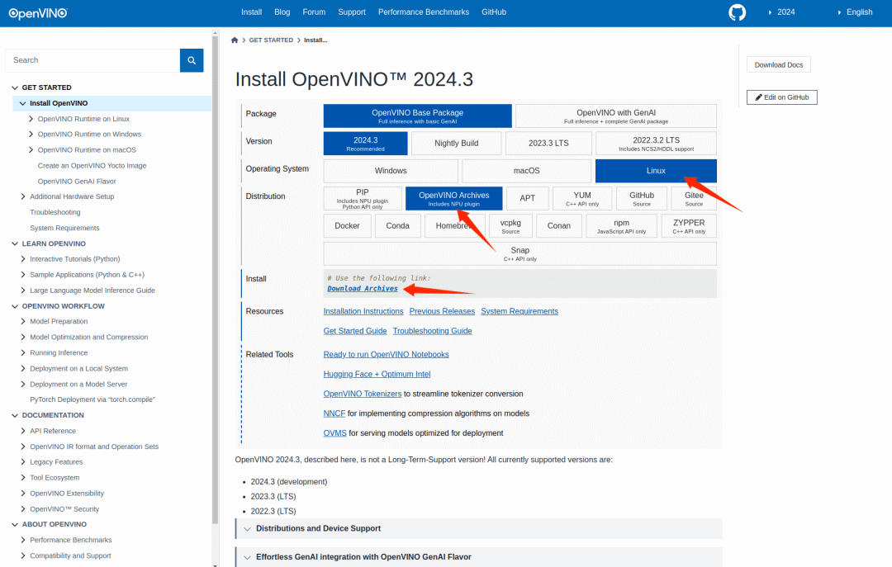Click GET STARTED in the breadcrumb

tap(271, 40)
